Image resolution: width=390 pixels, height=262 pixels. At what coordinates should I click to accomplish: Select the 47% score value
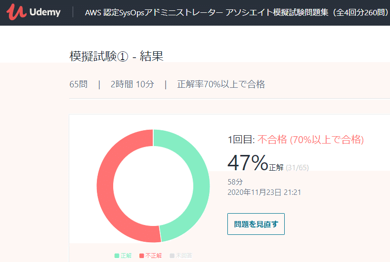248,163
